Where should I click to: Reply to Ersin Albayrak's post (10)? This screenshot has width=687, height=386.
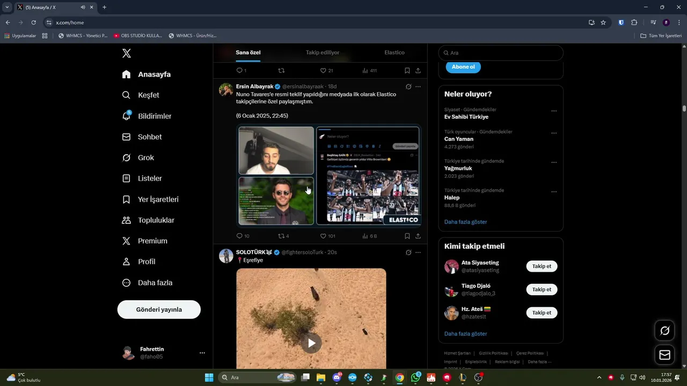[243, 236]
